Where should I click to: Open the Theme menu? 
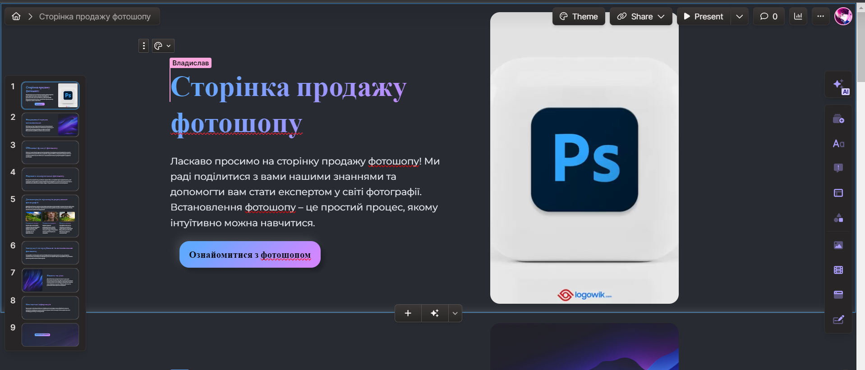(x=579, y=16)
